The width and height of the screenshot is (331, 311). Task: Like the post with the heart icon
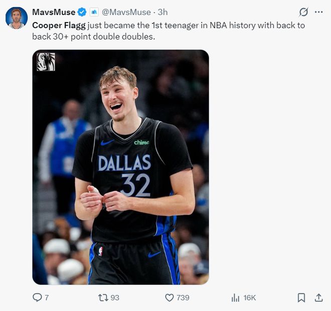pyautogui.click(x=170, y=297)
